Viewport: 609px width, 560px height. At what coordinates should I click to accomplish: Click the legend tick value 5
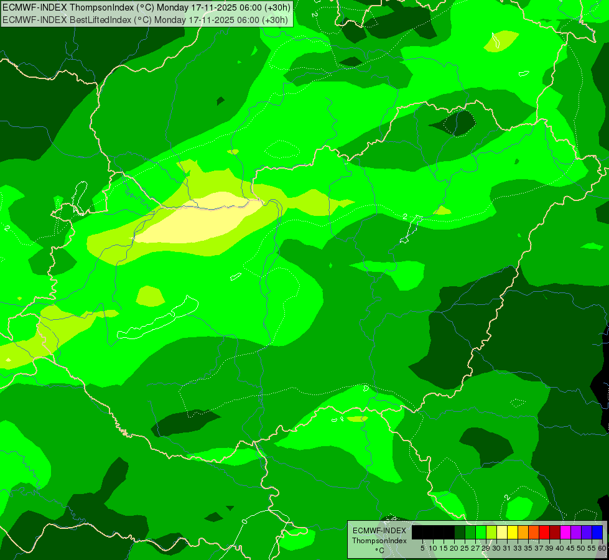pos(422,548)
